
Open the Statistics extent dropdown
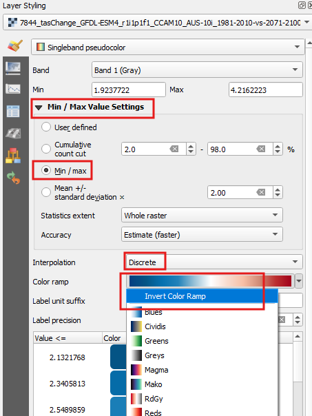point(202,215)
